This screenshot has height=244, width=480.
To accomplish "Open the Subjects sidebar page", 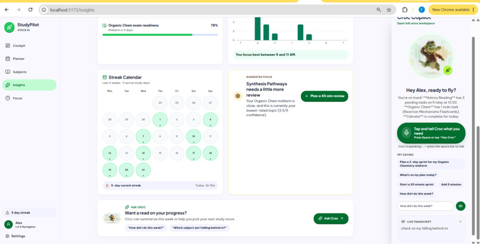I will click(x=29, y=72).
